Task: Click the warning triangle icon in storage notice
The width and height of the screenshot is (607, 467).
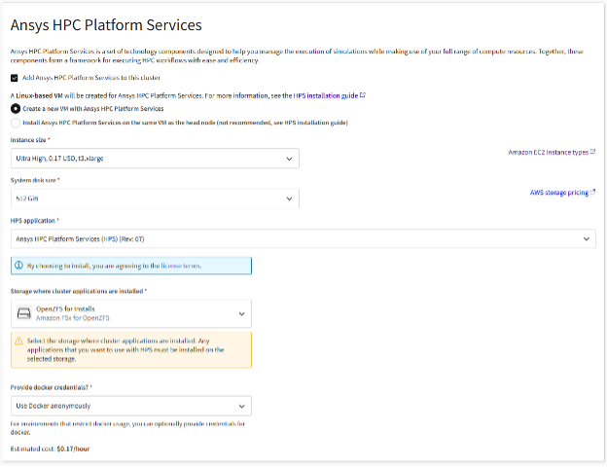Action: (x=18, y=341)
